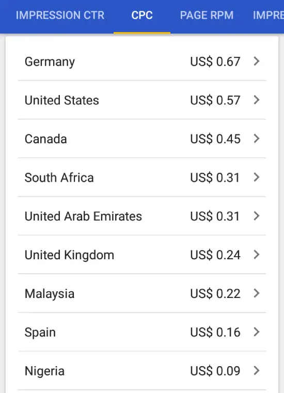The image size is (284, 393).
Task: Click the chevron beside Spain
Action: click(x=257, y=332)
